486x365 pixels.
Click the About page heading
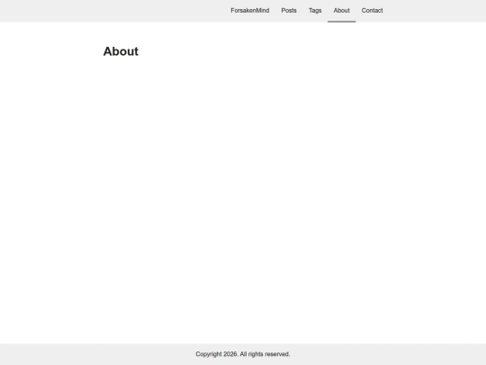point(121,51)
